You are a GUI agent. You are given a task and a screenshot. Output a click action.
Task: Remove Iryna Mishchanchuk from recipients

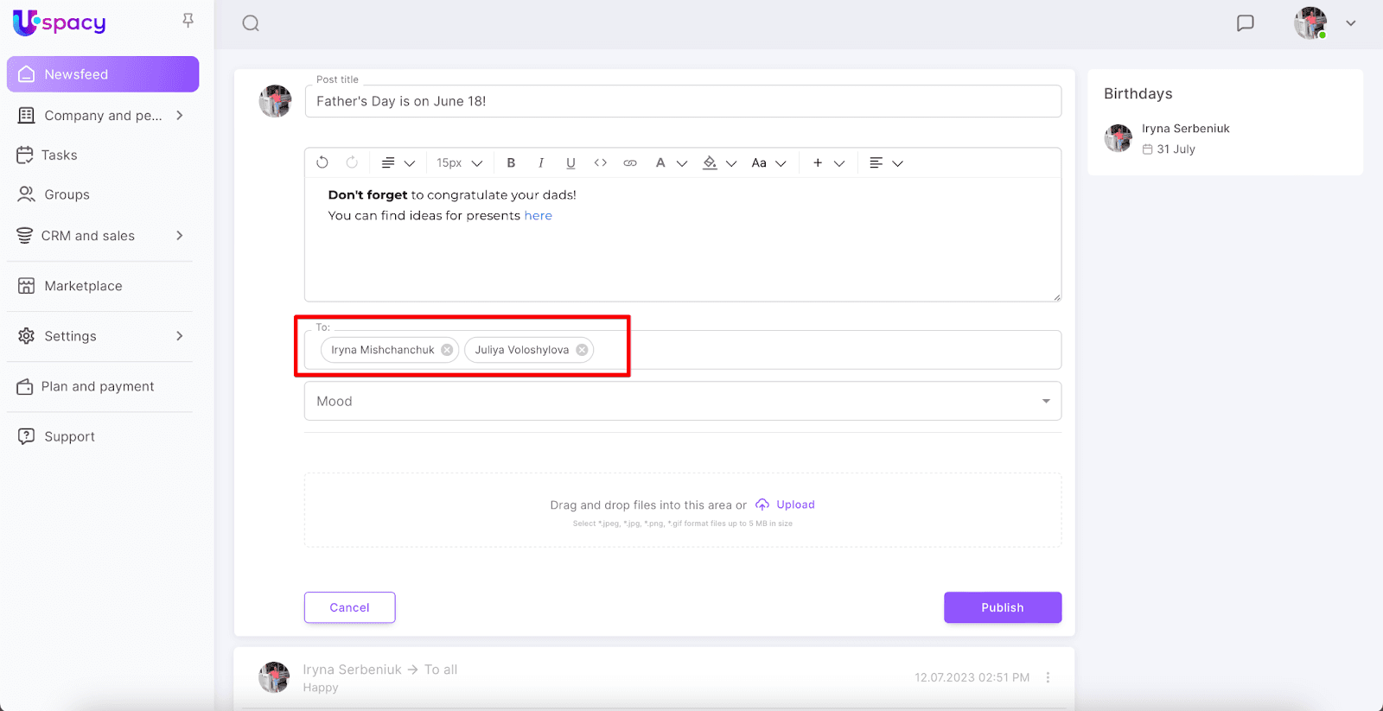(x=447, y=350)
